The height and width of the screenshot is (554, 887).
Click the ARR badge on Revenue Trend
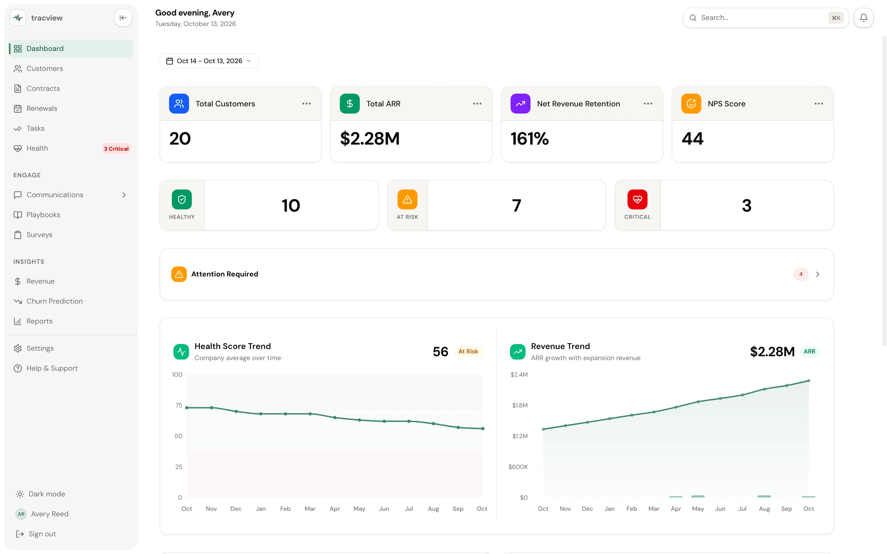point(810,352)
